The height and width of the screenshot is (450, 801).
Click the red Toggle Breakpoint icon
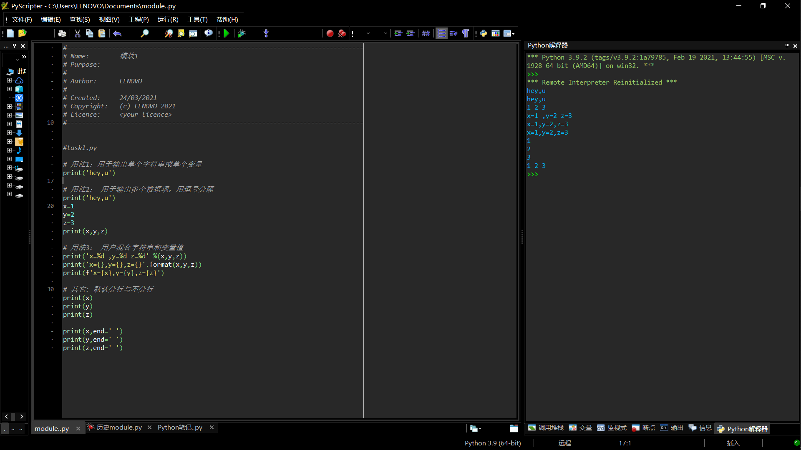point(330,34)
